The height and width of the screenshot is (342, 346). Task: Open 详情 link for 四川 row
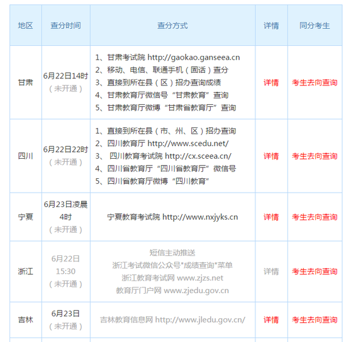coord(271,156)
